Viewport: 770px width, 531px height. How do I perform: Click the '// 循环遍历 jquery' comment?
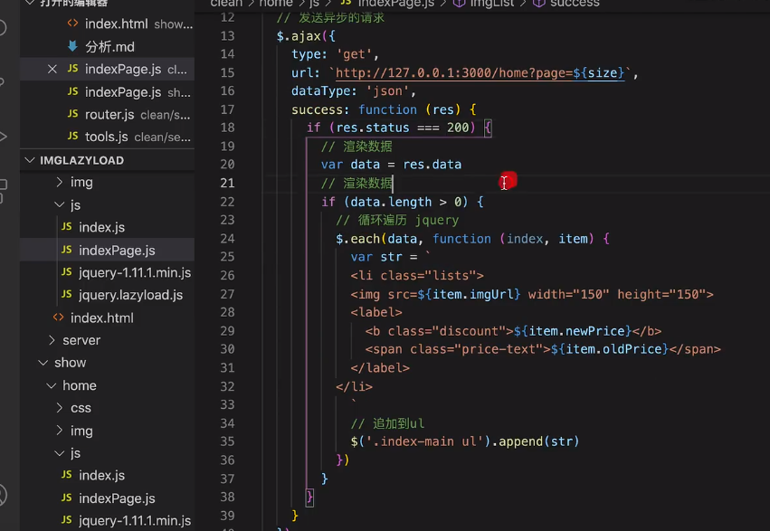click(397, 221)
